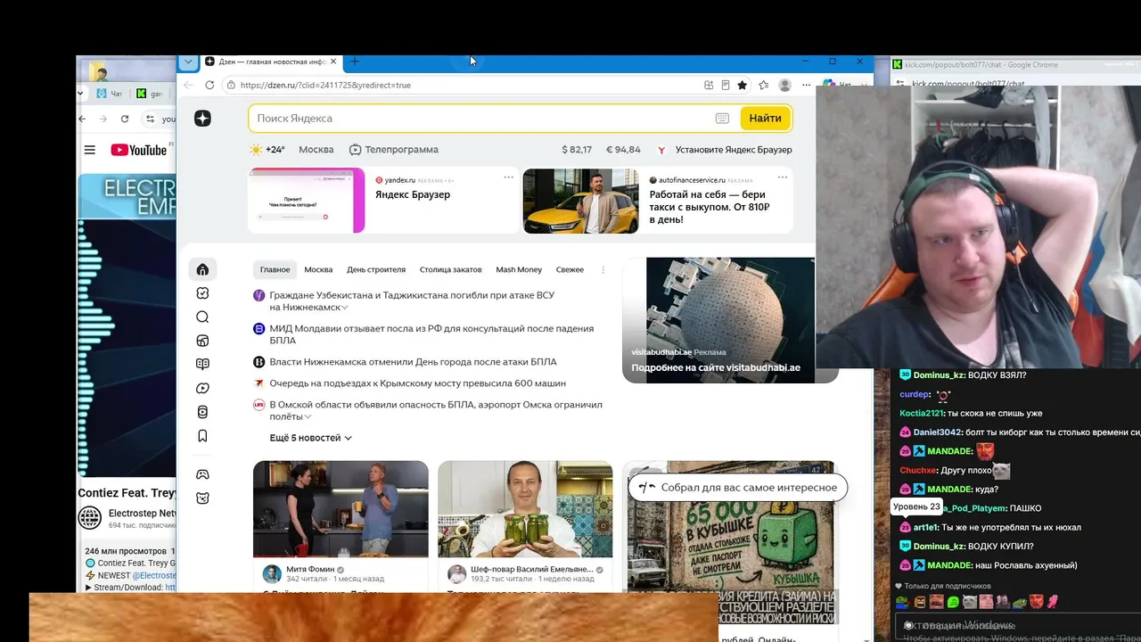Open the dollar rate $ 82,17

[577, 150]
